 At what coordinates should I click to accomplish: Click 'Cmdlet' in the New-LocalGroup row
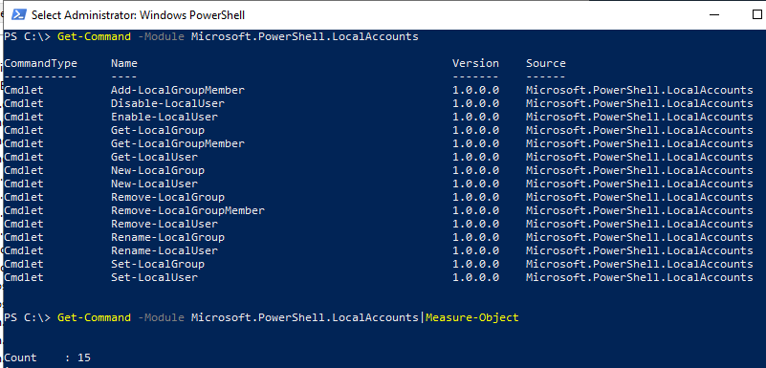[x=24, y=170]
